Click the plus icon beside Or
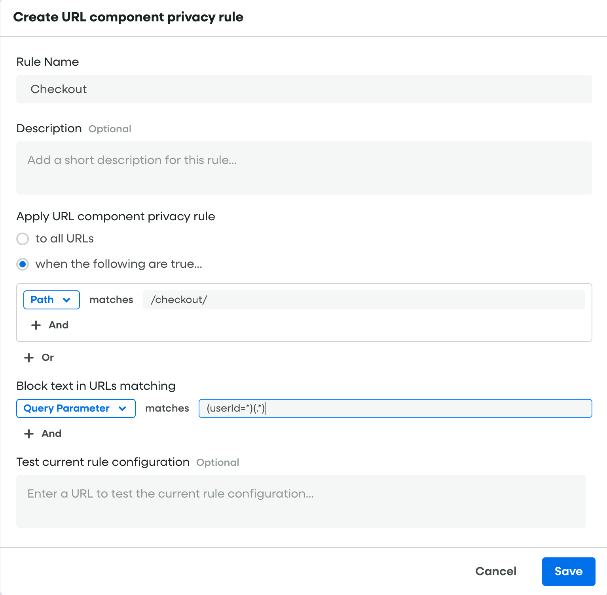 pyautogui.click(x=29, y=358)
